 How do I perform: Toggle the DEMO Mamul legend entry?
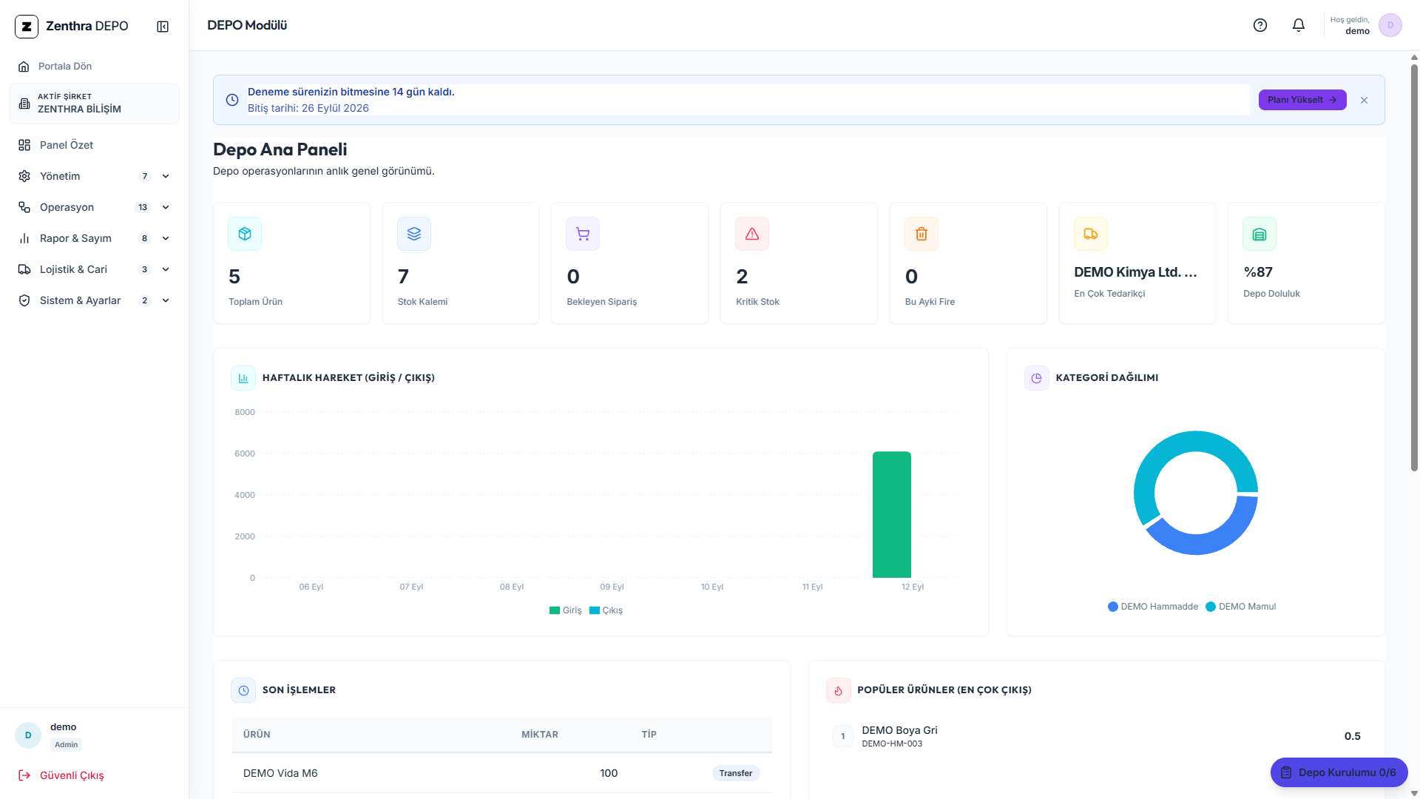tap(1241, 607)
